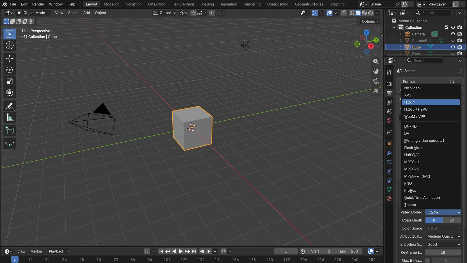Toggle the Max B-frames checkbox
This screenshot has height=263, width=467.
pyautogui.click(x=427, y=260)
